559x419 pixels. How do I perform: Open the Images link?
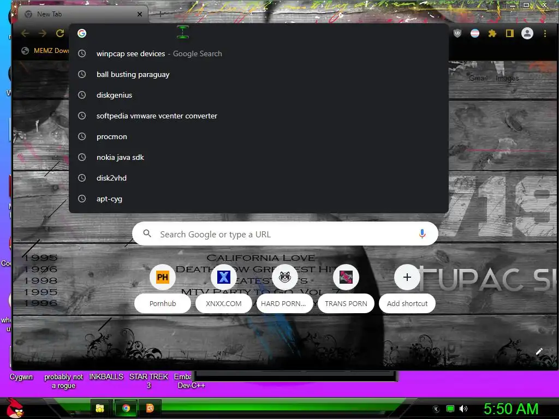[x=507, y=78]
